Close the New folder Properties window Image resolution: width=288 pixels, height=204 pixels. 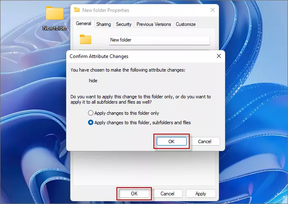(x=213, y=10)
